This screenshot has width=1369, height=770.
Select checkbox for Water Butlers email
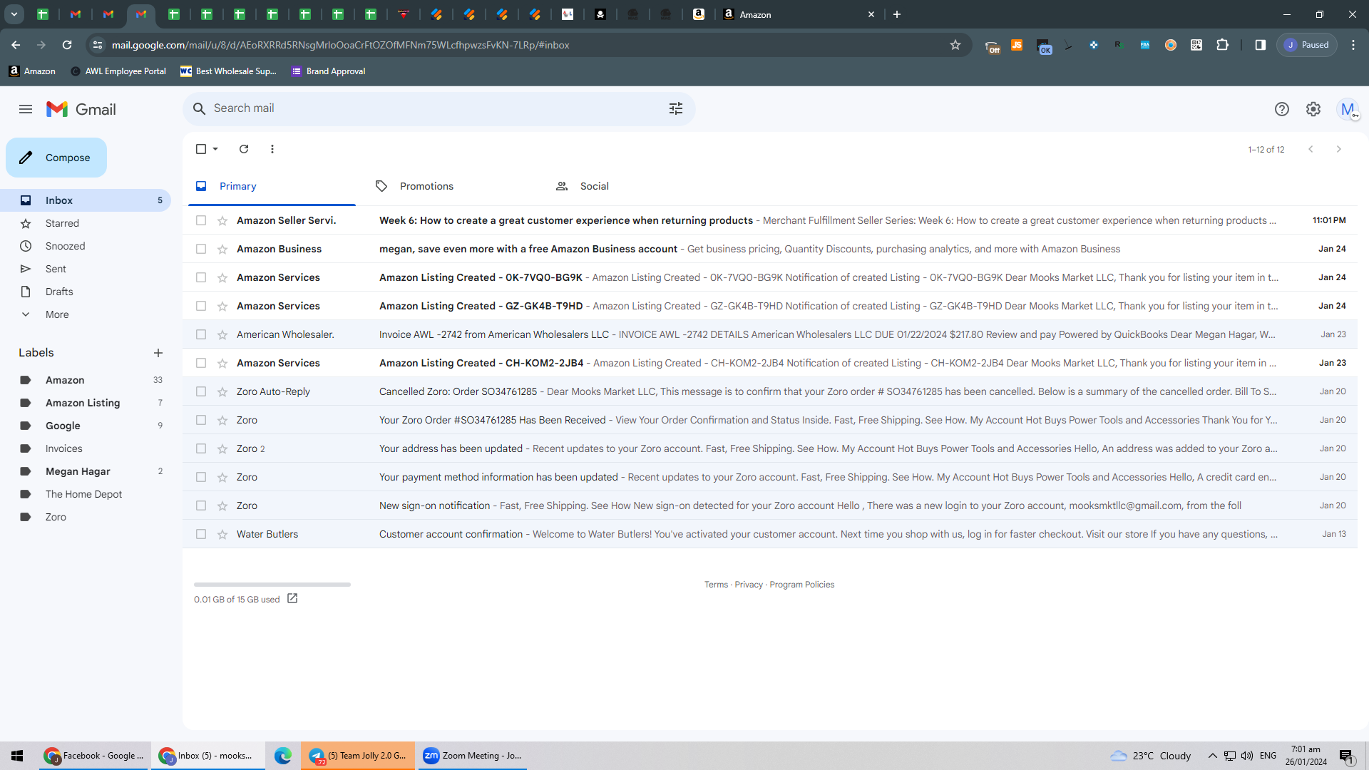click(x=201, y=534)
